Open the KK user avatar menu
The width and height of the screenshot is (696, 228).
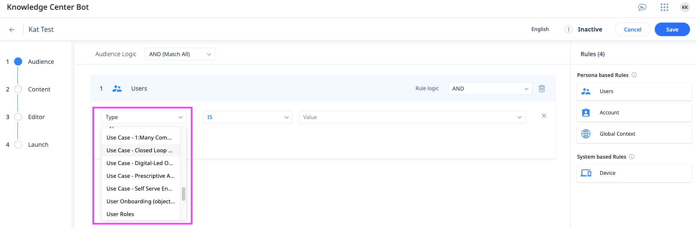point(685,7)
